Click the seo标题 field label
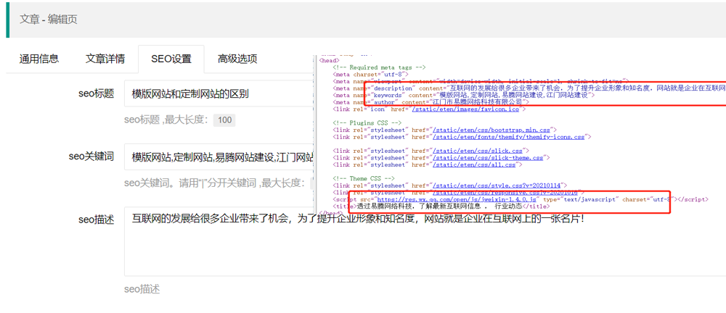The width and height of the screenshot is (726, 313). click(97, 93)
